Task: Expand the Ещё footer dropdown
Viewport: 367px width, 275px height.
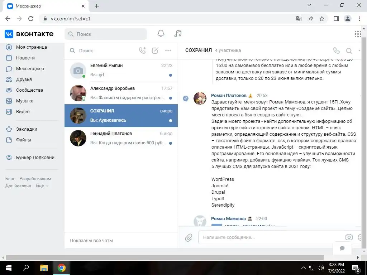Action: [42, 185]
